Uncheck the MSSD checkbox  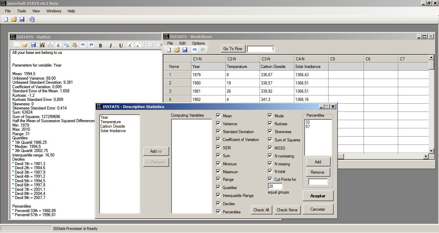pos(270,148)
